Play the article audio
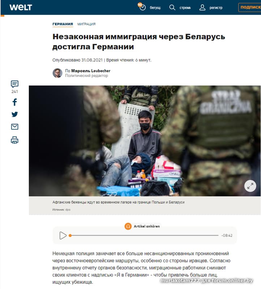This screenshot has width=261, height=289. pyautogui.click(x=63, y=236)
